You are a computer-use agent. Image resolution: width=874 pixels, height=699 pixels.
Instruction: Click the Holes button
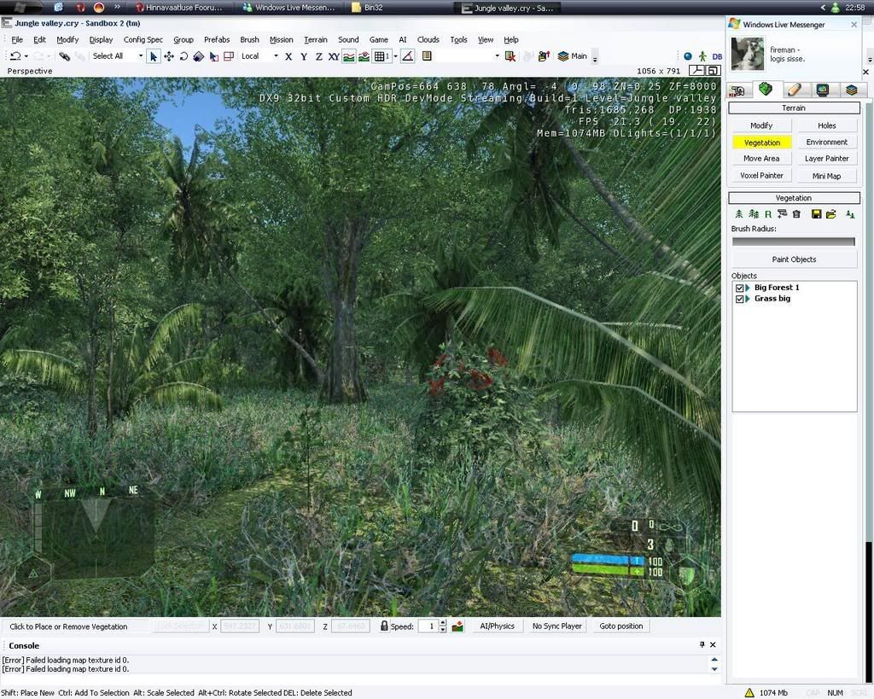coord(826,126)
